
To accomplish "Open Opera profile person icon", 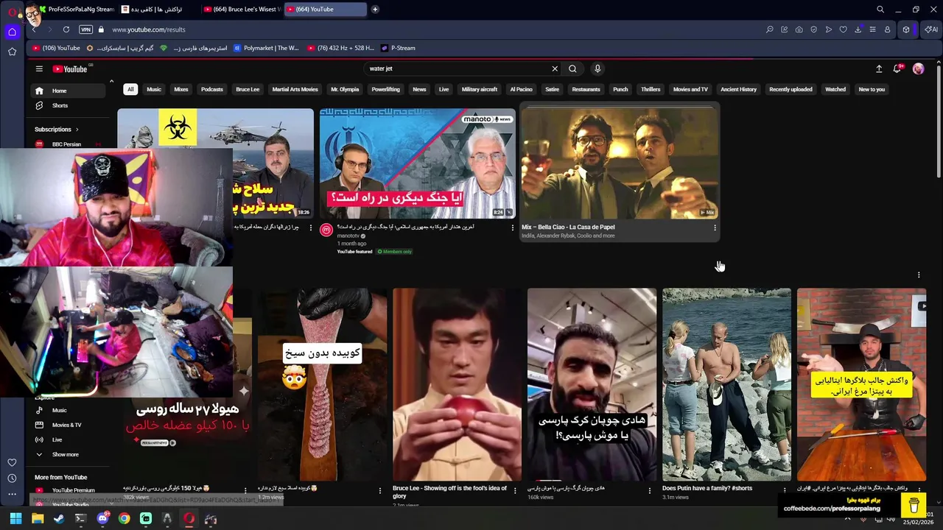I will pos(888,29).
